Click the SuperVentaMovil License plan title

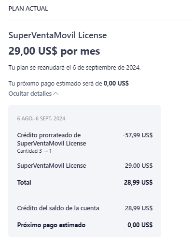click(57, 35)
